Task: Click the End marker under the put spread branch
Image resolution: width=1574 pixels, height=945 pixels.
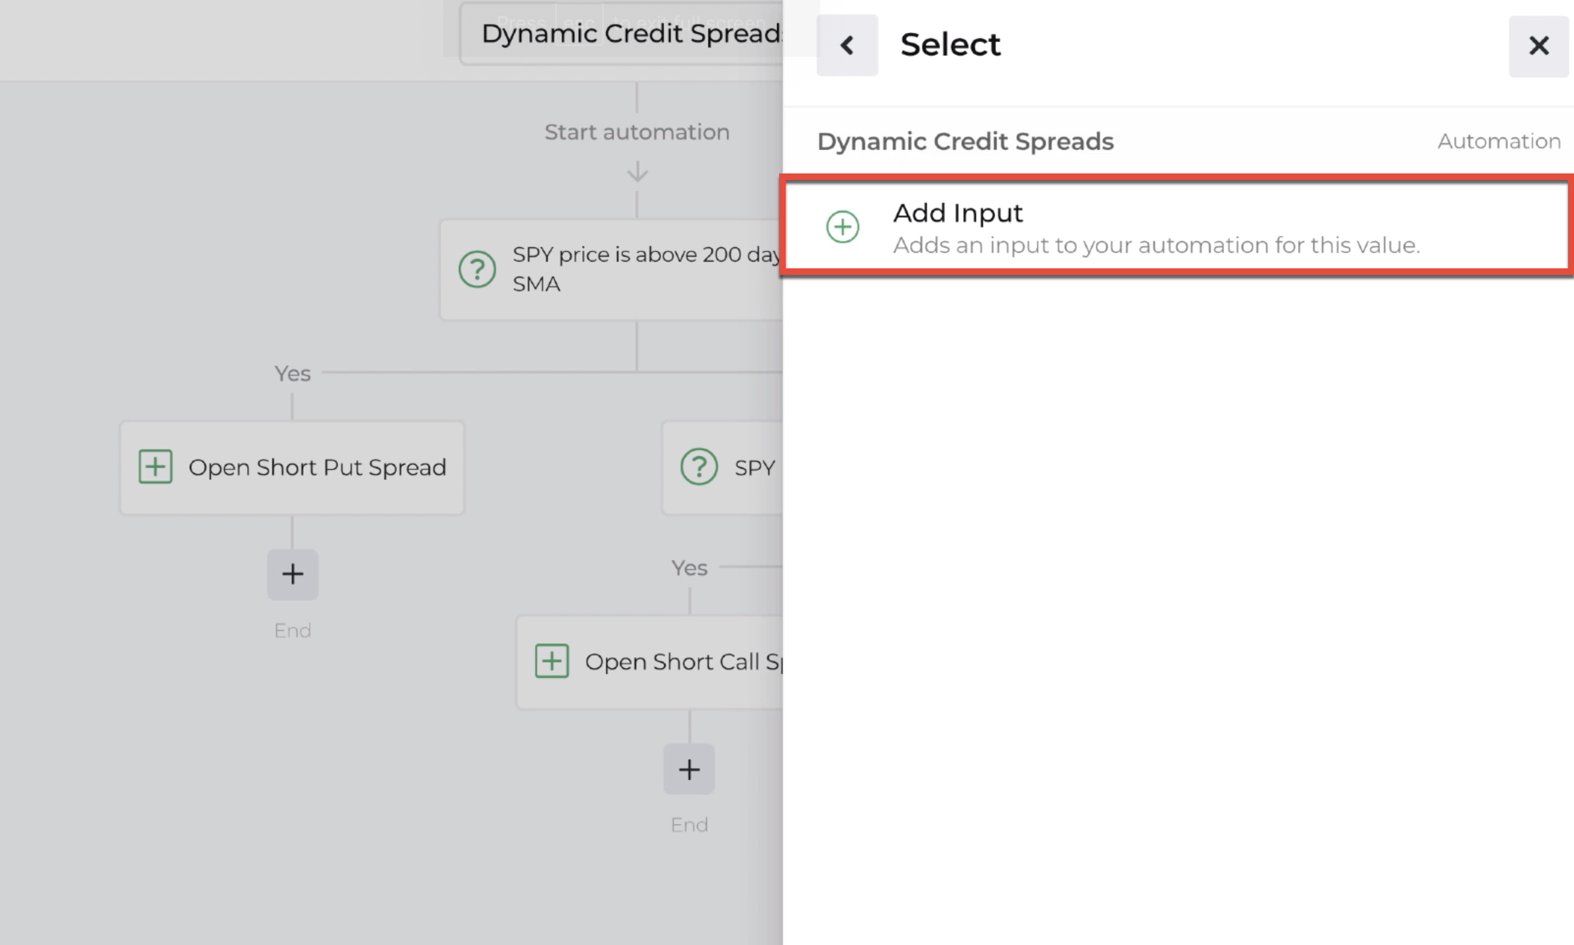Action: 292,630
